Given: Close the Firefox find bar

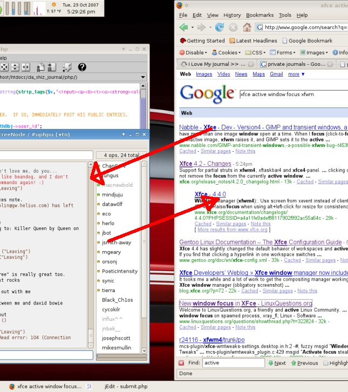Looking at the screenshot, I should pyautogui.click(x=181, y=363).
